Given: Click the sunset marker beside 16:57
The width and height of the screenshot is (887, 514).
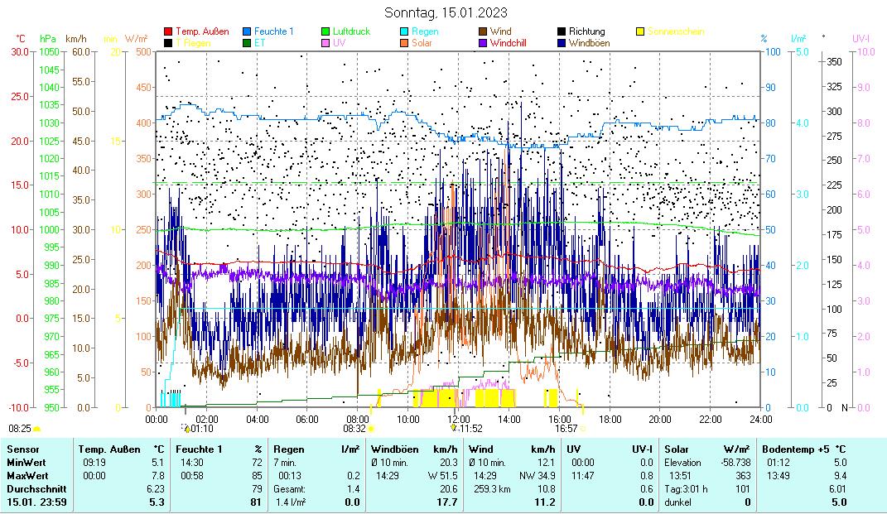Looking at the screenshot, I should pyautogui.click(x=583, y=429).
